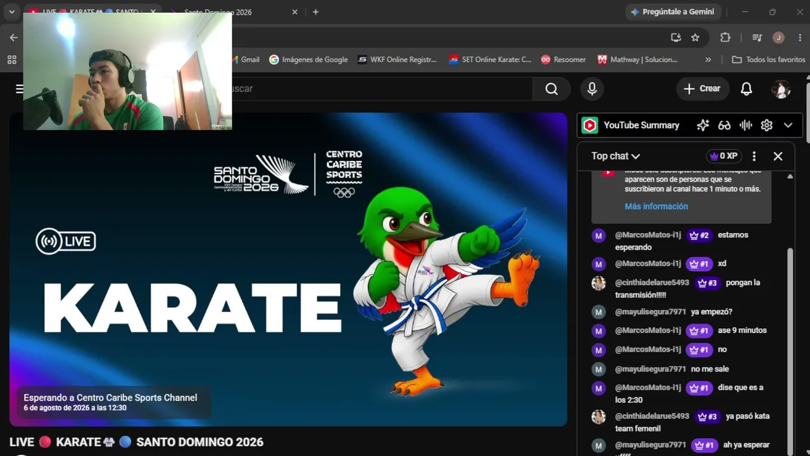Click avatar beside pongan la transmisión message
This screenshot has width=810, height=456.
(599, 283)
